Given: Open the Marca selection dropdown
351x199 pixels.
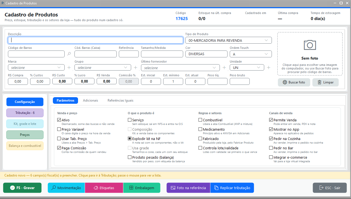Looking at the screenshot, I should point(36,68).
